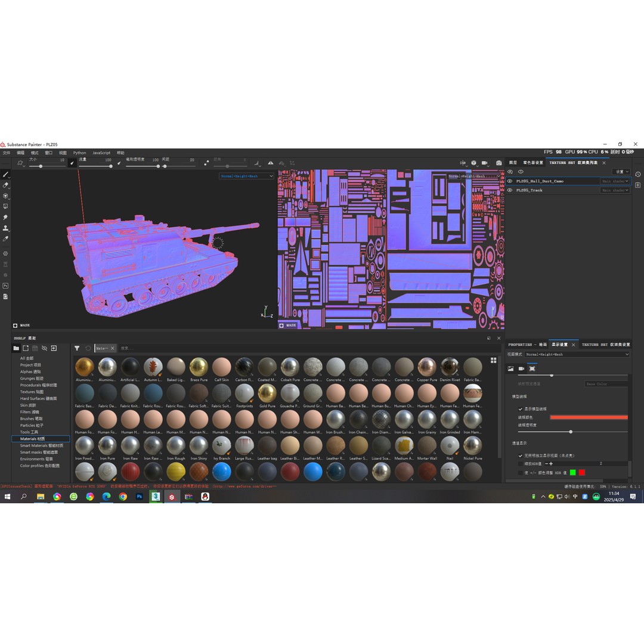This screenshot has width=644, height=644.
Task: Switch to TEXTURE SET 纹理集设置 tab
Action: coord(606,345)
